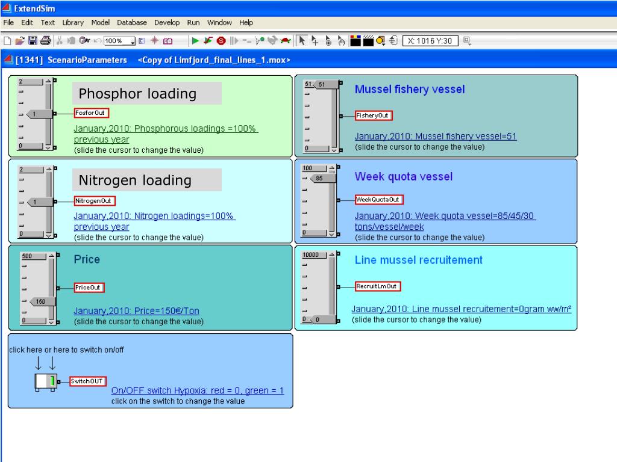The width and height of the screenshot is (617, 462).
Task: Open the Window menu
Action: click(219, 22)
